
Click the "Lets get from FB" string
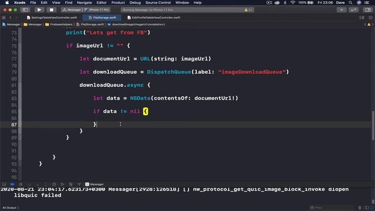pos(117,33)
